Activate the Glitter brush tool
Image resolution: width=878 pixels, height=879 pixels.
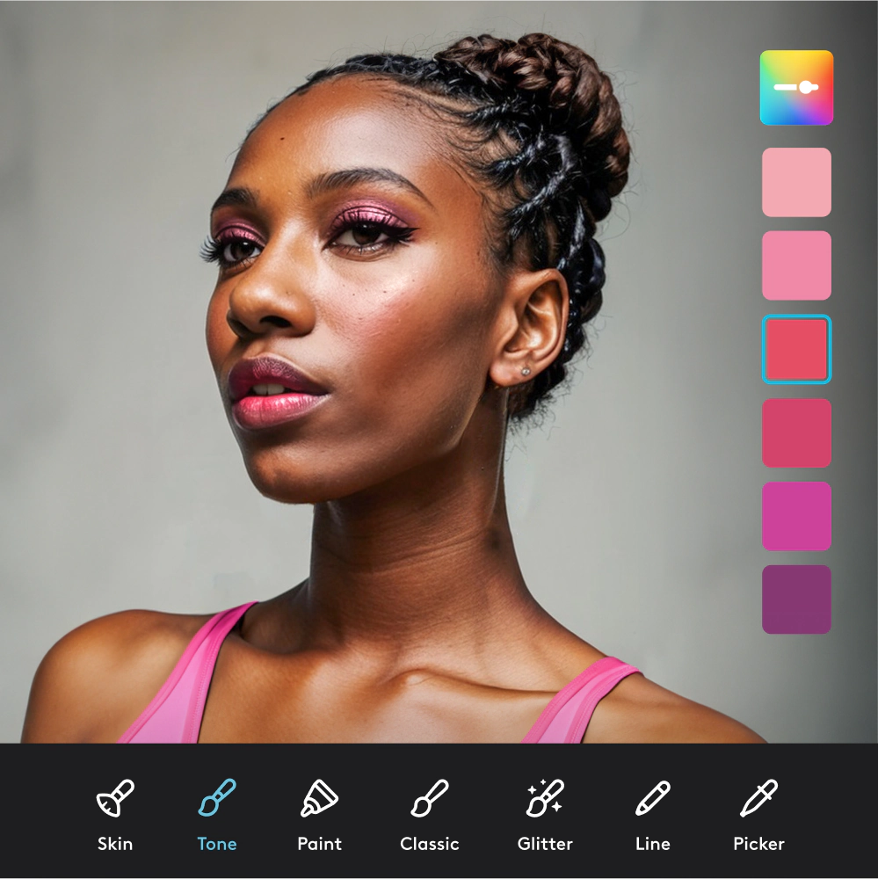pos(545,800)
